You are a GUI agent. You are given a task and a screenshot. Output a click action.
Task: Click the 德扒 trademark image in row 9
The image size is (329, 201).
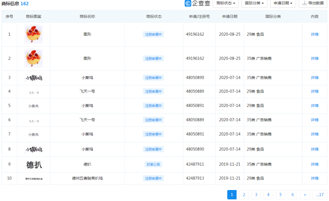[x=33, y=164]
